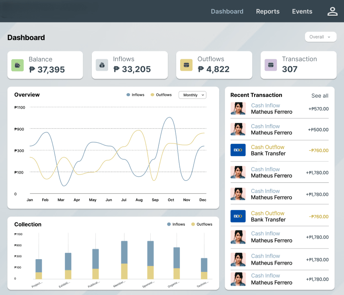
Task: Click the purple Transaction card icon
Action: [271, 65]
